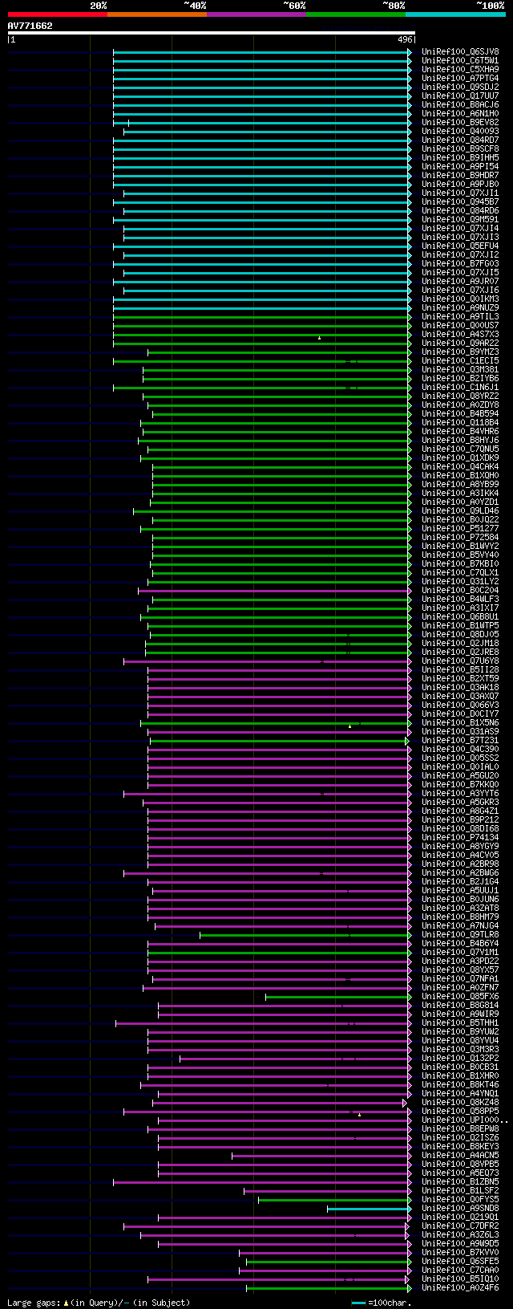The image size is (513, 1309).
Task: Open hit UniRef100_B8ACJ6
Action: pyautogui.click(x=460, y=104)
